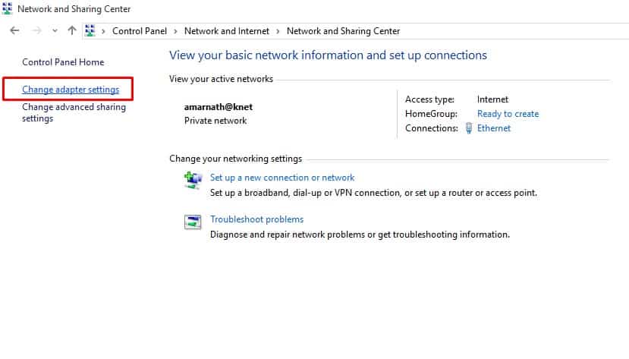Click the HomeGroup Ready to create link
This screenshot has height=359, width=629.
point(508,114)
